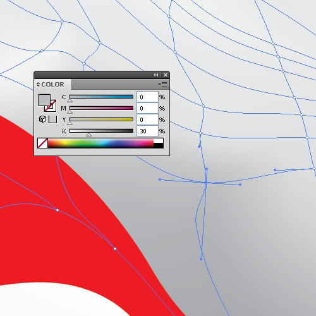Focus the Cyan percentage field

coord(147,97)
